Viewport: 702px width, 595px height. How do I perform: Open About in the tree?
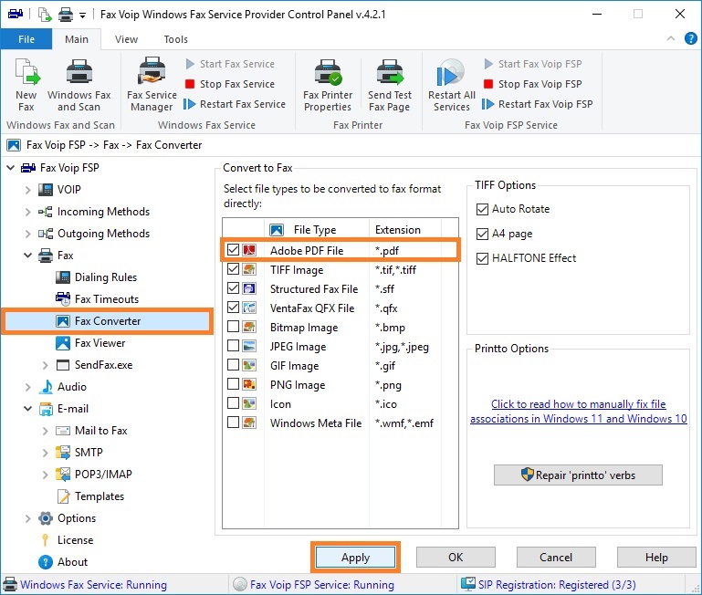pos(63,562)
